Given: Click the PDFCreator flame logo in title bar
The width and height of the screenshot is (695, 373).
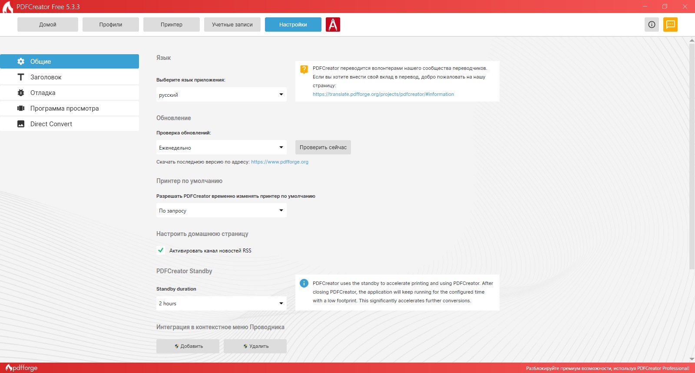Looking at the screenshot, I should [8, 7].
